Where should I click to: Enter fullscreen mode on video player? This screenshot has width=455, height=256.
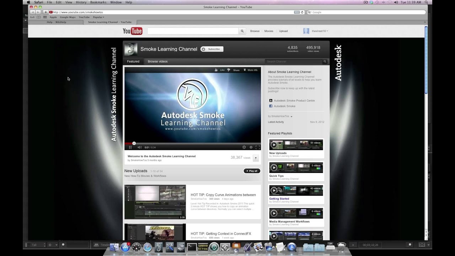click(x=258, y=147)
